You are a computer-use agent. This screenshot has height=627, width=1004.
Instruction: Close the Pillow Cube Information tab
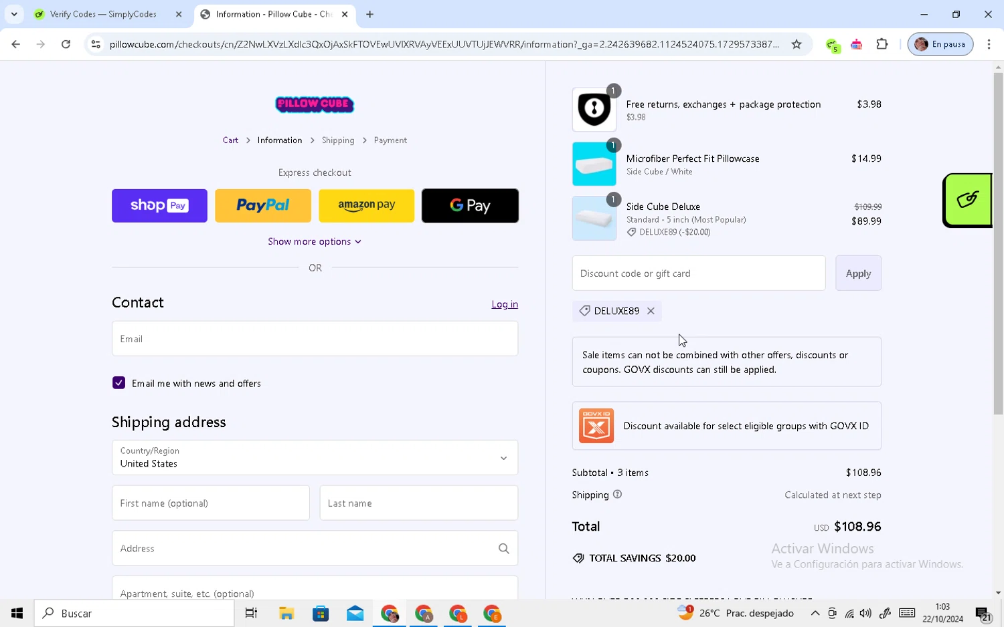[345, 14]
